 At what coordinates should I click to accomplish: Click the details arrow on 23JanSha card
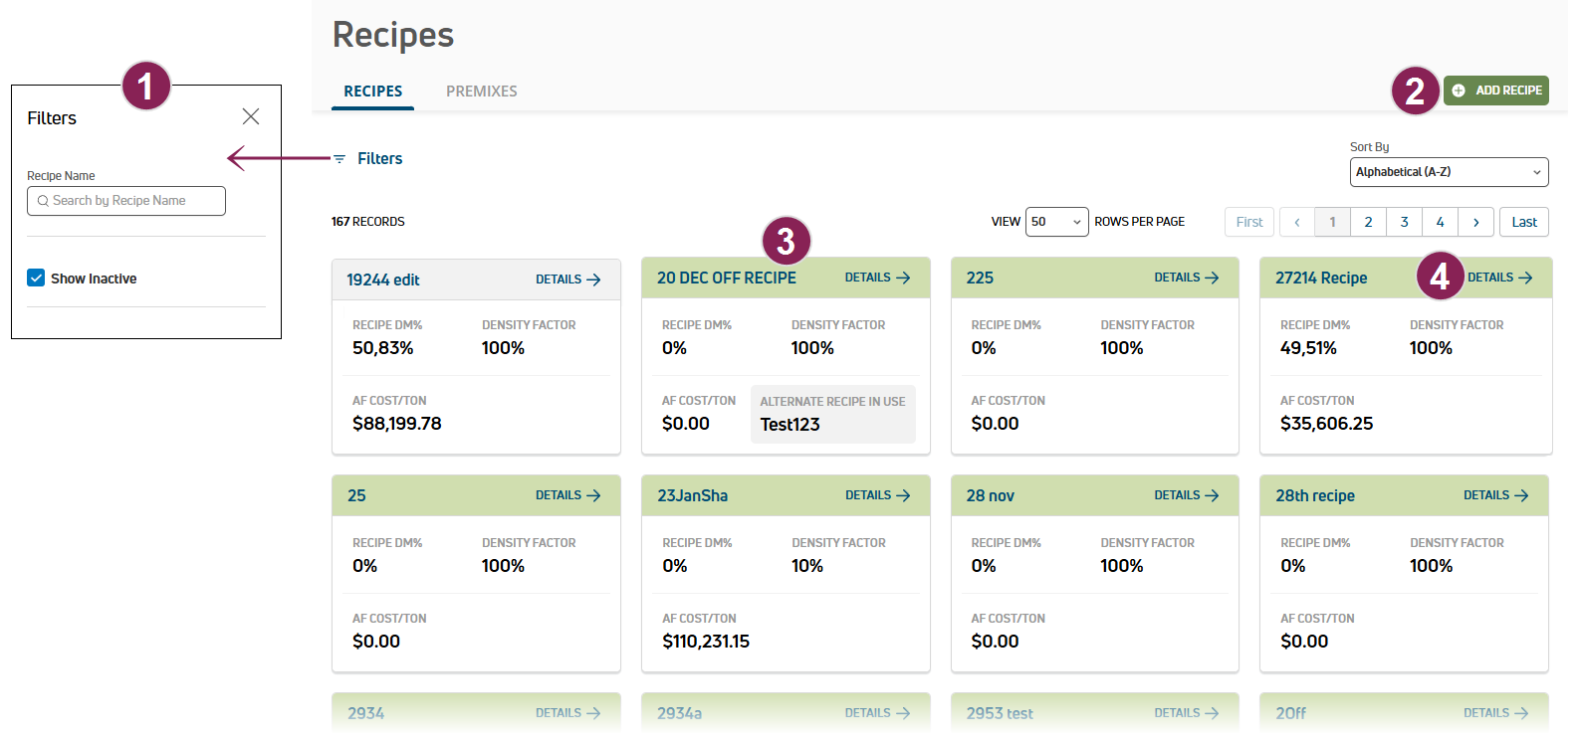click(903, 495)
